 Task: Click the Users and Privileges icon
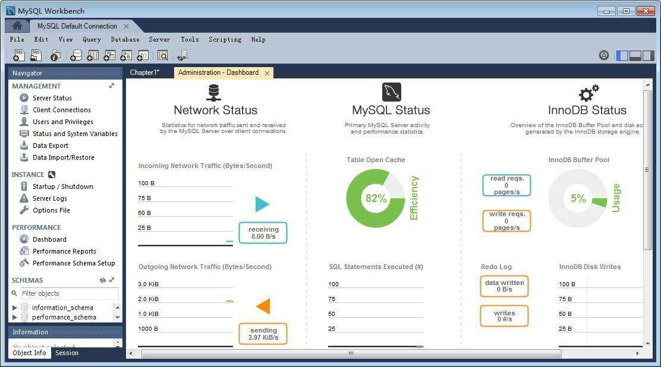pos(24,121)
